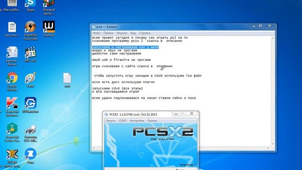Open Kaspersky Secure Connection shortcut
The image size is (302, 170).
pos(12,132)
